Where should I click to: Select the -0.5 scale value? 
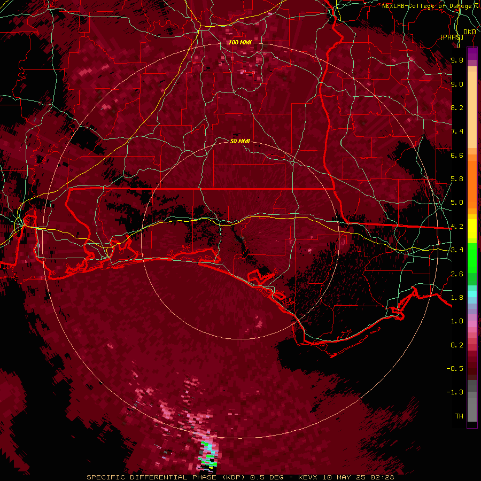(x=455, y=368)
